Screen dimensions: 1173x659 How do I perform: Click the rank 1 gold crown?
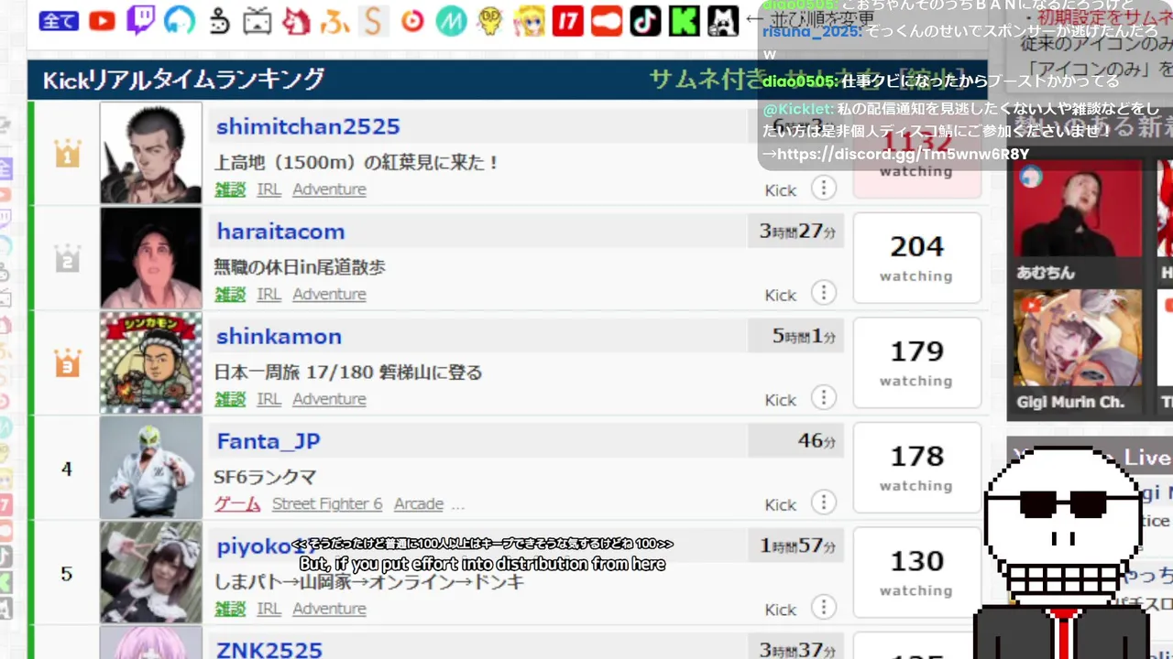pyautogui.click(x=68, y=153)
